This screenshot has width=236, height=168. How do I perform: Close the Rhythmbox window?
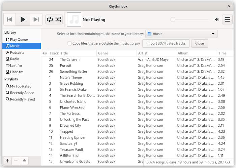229,6
